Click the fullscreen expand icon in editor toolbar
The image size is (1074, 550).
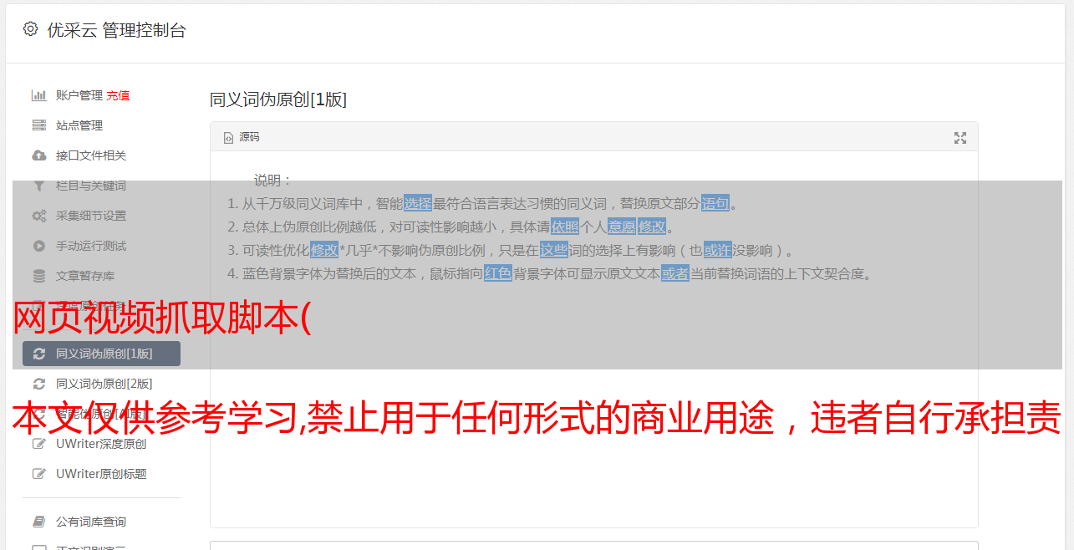point(960,138)
